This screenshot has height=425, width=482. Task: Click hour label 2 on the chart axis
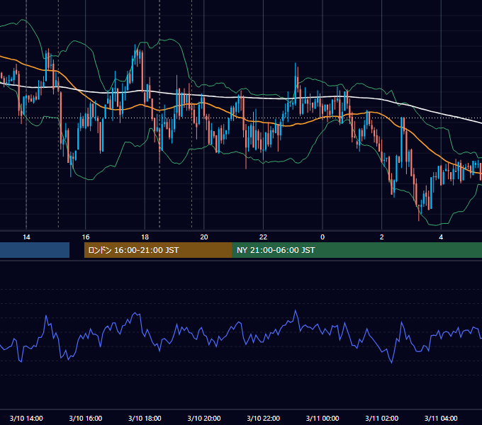click(x=382, y=237)
